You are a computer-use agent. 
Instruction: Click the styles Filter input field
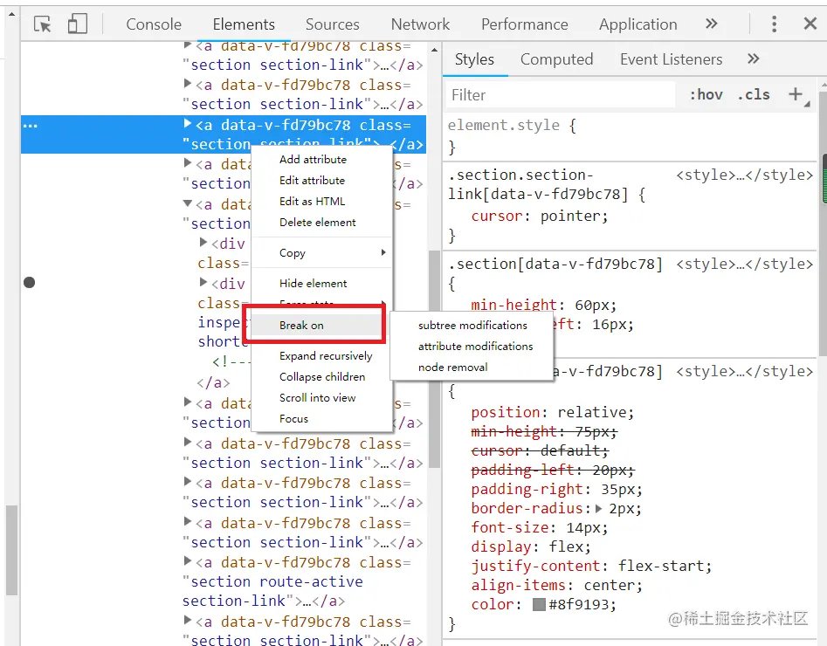tap(560, 95)
